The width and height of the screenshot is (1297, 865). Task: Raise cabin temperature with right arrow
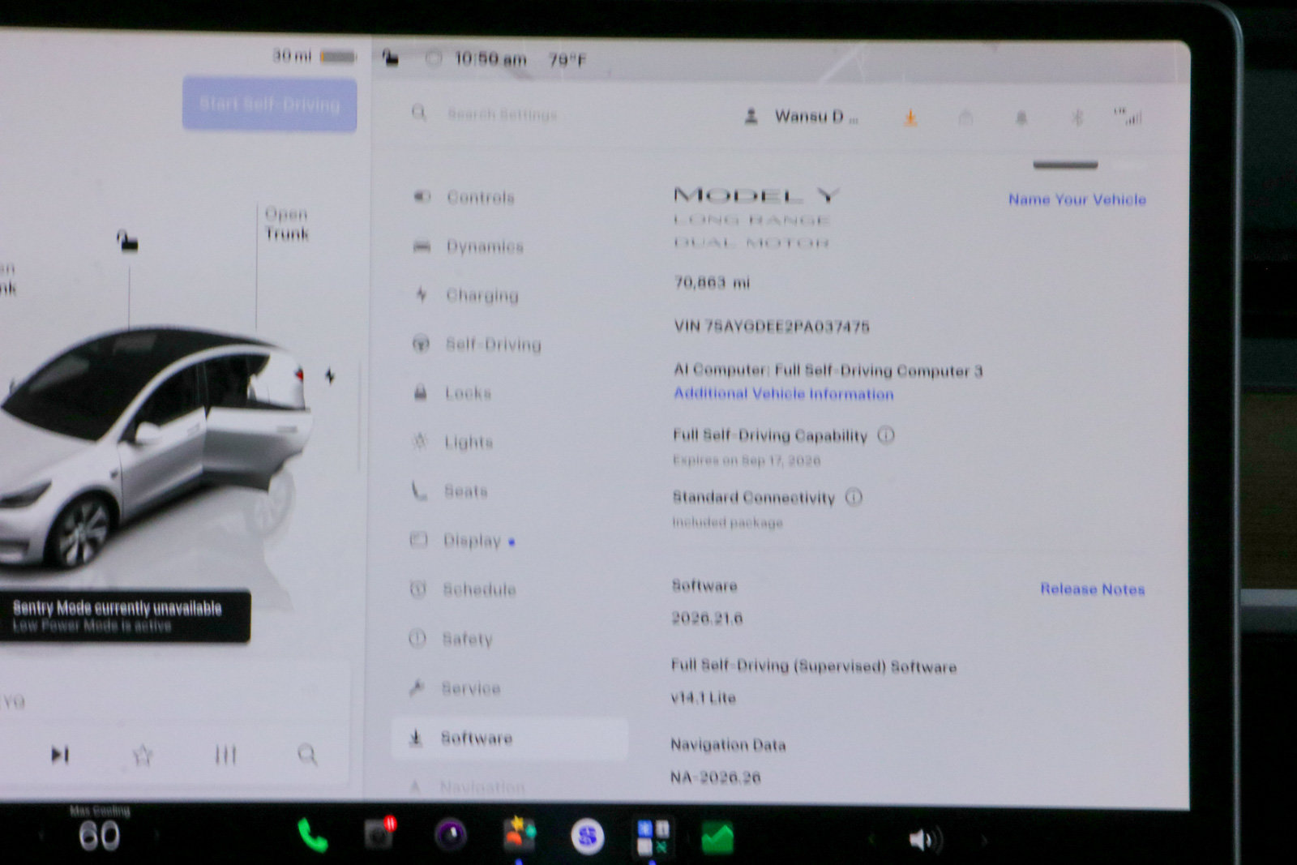pyautogui.click(x=157, y=834)
